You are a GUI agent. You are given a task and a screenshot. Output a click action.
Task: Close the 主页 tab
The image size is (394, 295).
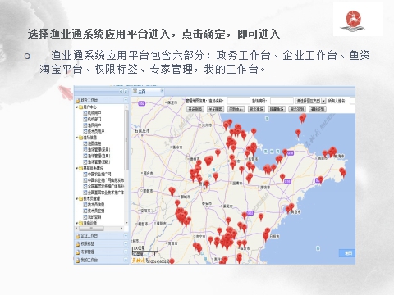[162, 91]
